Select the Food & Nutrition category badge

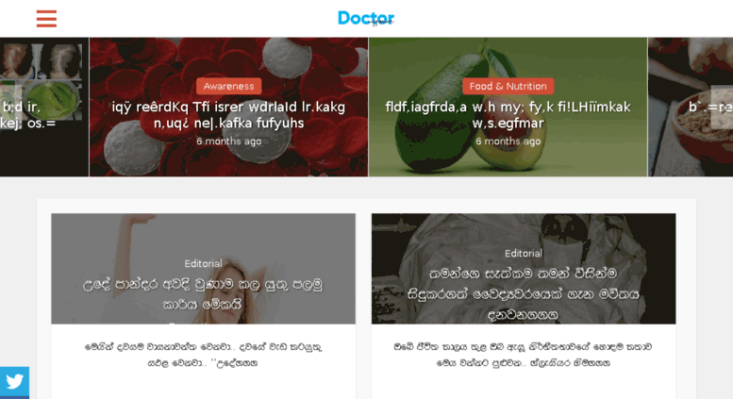(508, 86)
